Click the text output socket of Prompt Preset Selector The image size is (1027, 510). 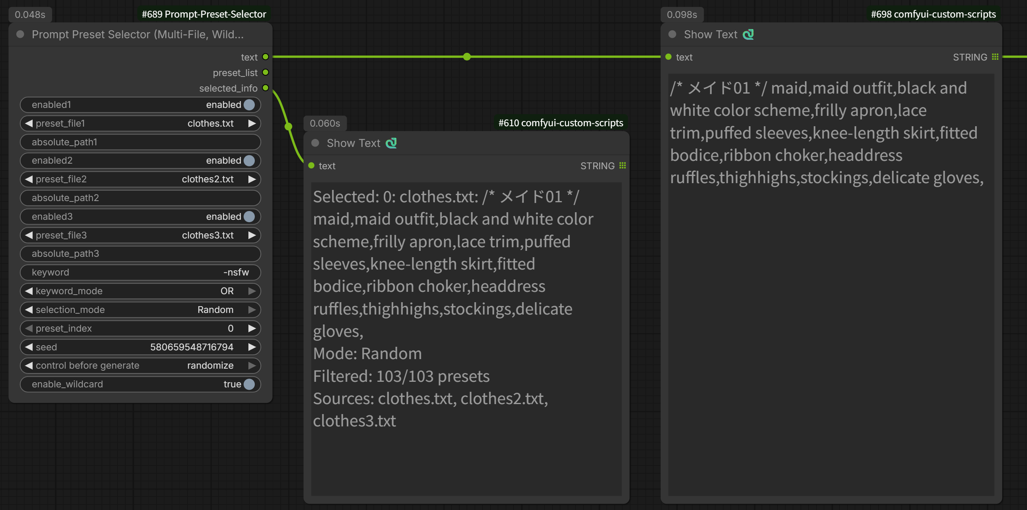pyautogui.click(x=266, y=57)
